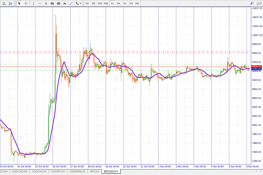
Task: Click the objects shapes tool icon
Action: pos(77,3)
